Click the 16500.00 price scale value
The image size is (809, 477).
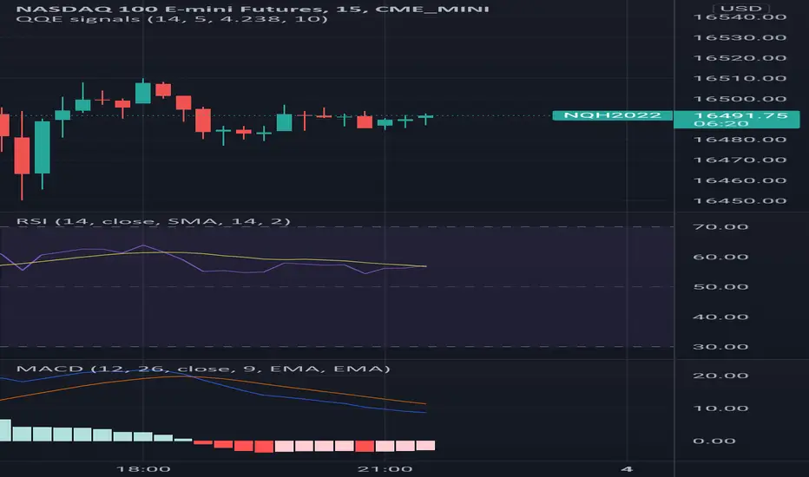click(740, 99)
